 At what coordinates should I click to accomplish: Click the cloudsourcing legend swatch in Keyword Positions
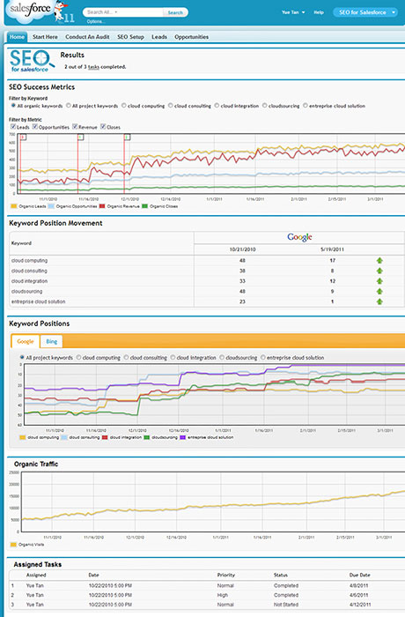[147, 437]
